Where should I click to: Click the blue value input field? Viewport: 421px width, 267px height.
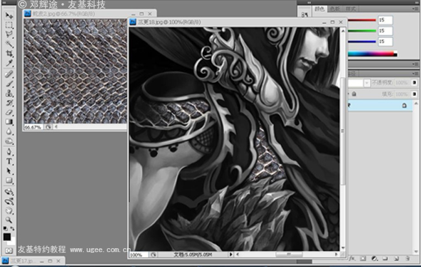pos(385,41)
